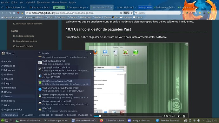Switch to the DiabloNext Foro tab
The width and height of the screenshot is (219, 123).
pos(17,7)
